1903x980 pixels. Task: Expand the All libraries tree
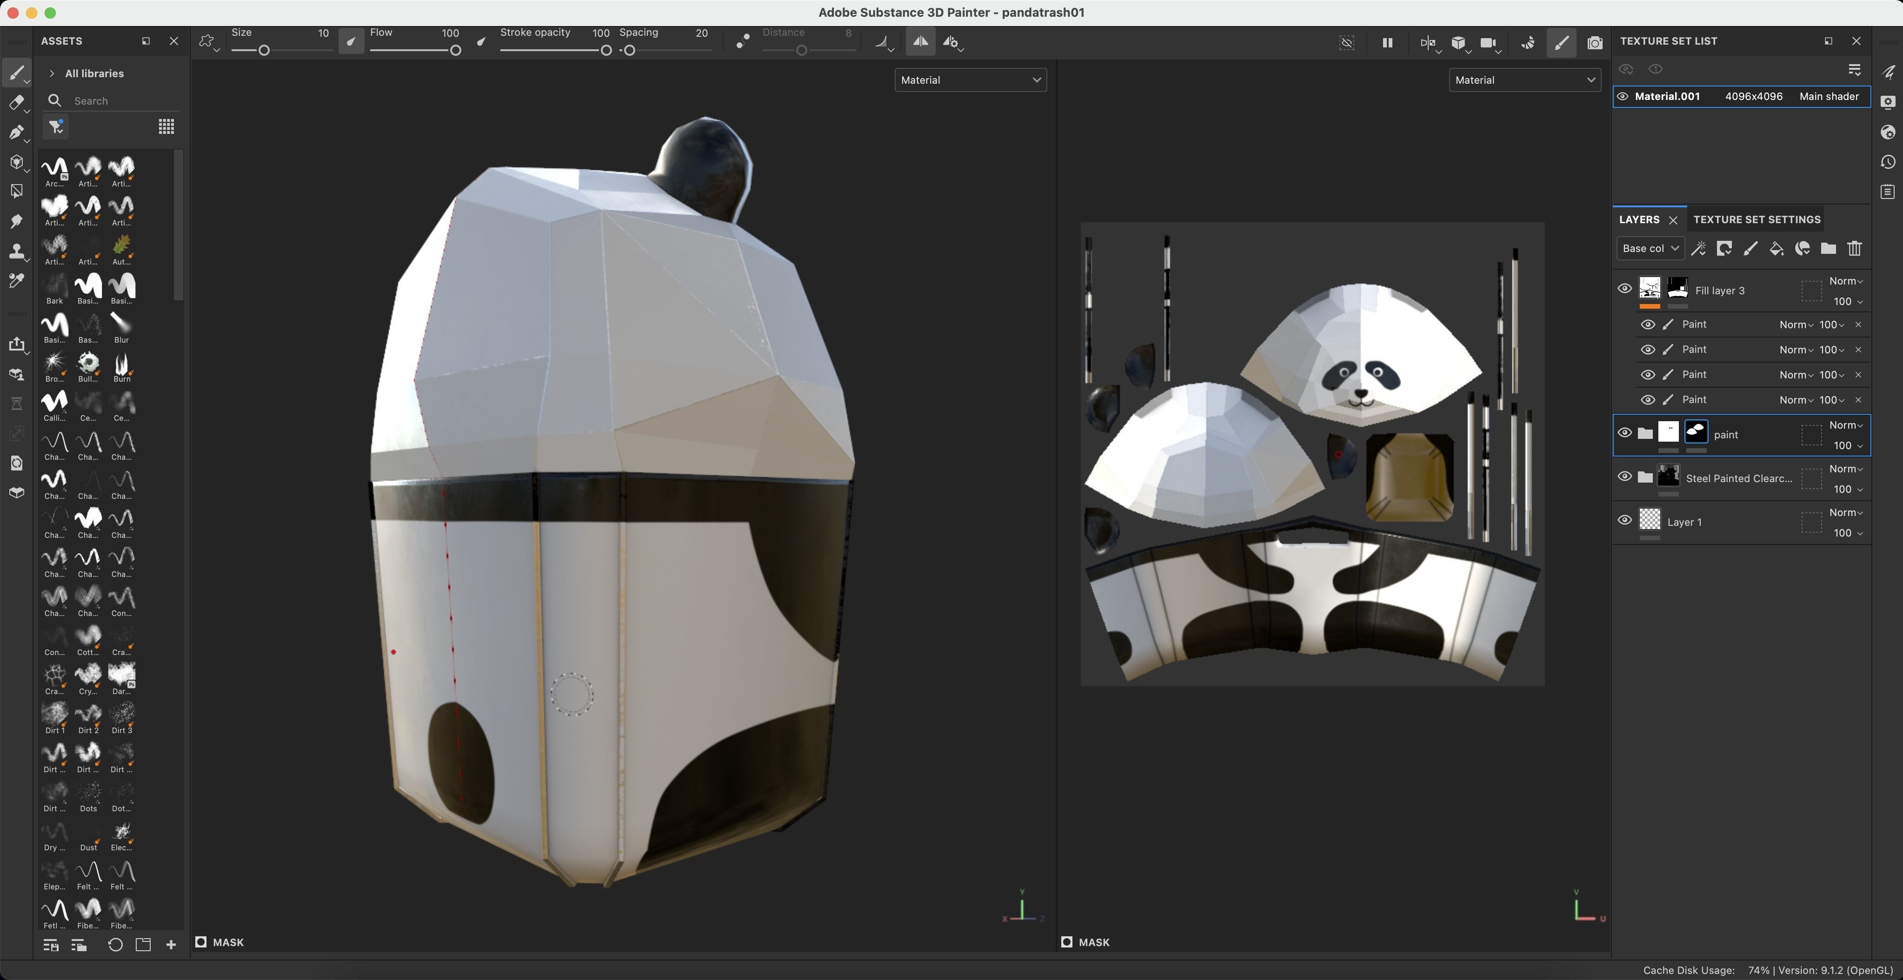tap(52, 73)
